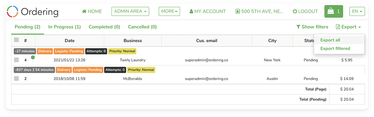This screenshot has width=374, height=117.
Task: Click the person icon beside MY ACCOUNT
Action: 191,11
